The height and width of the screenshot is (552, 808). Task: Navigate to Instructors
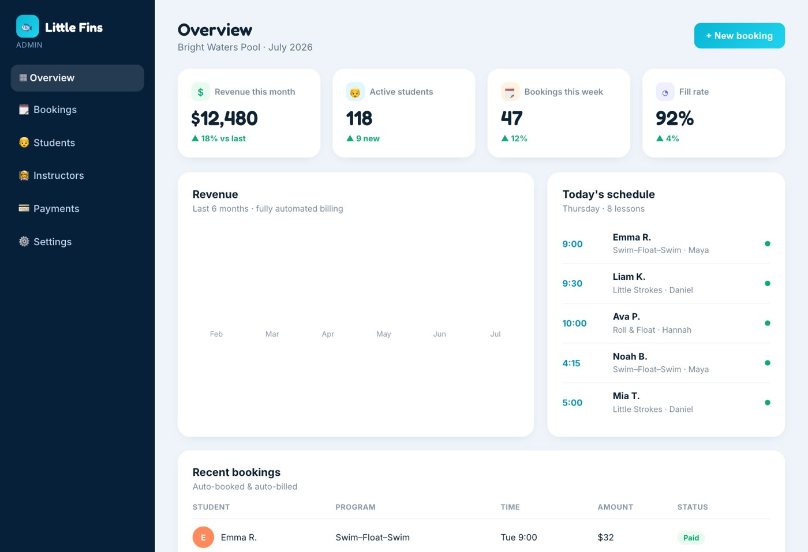pos(77,175)
